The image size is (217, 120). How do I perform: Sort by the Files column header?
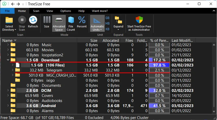point(127,41)
